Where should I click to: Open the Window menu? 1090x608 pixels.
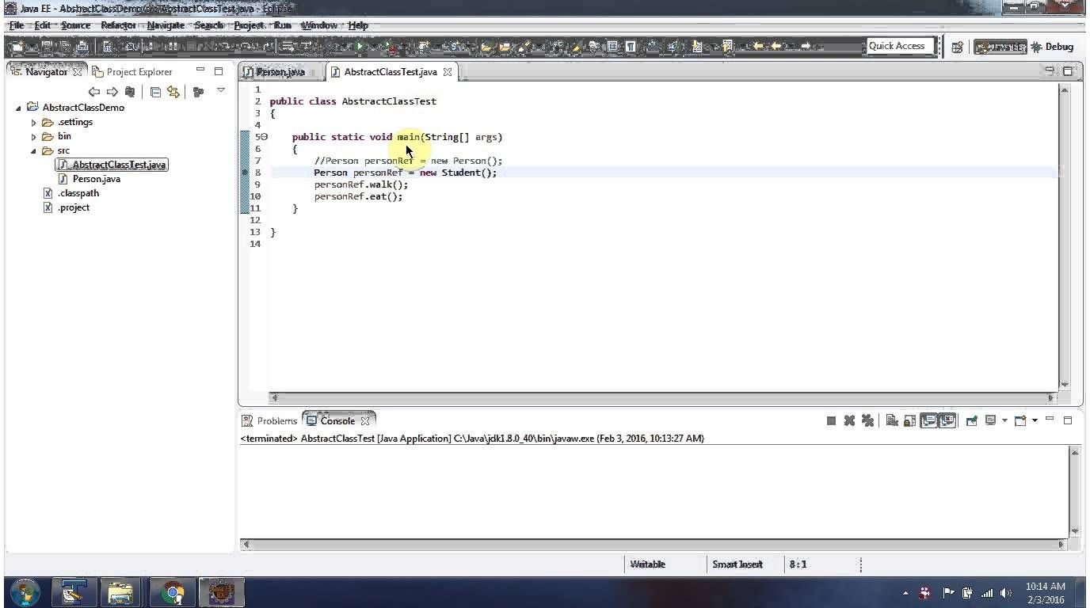(x=319, y=25)
